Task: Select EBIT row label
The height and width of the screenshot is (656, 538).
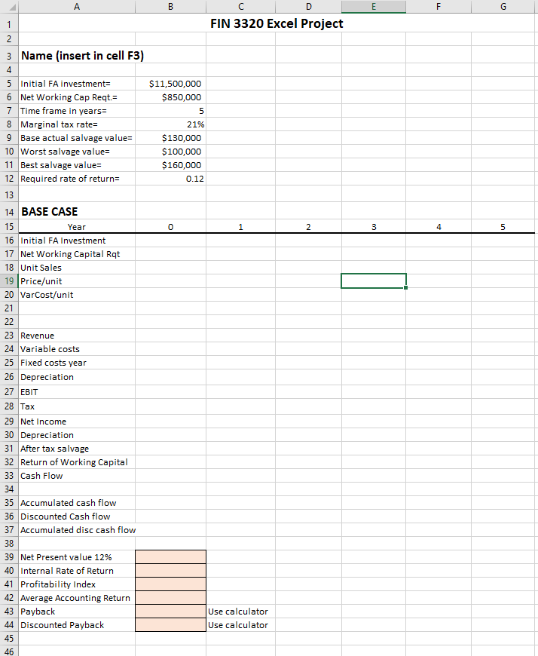Action: click(29, 392)
